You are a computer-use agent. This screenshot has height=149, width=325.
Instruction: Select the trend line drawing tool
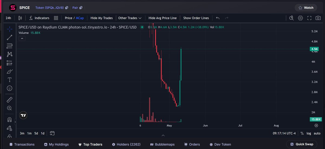click(x=9, y=37)
